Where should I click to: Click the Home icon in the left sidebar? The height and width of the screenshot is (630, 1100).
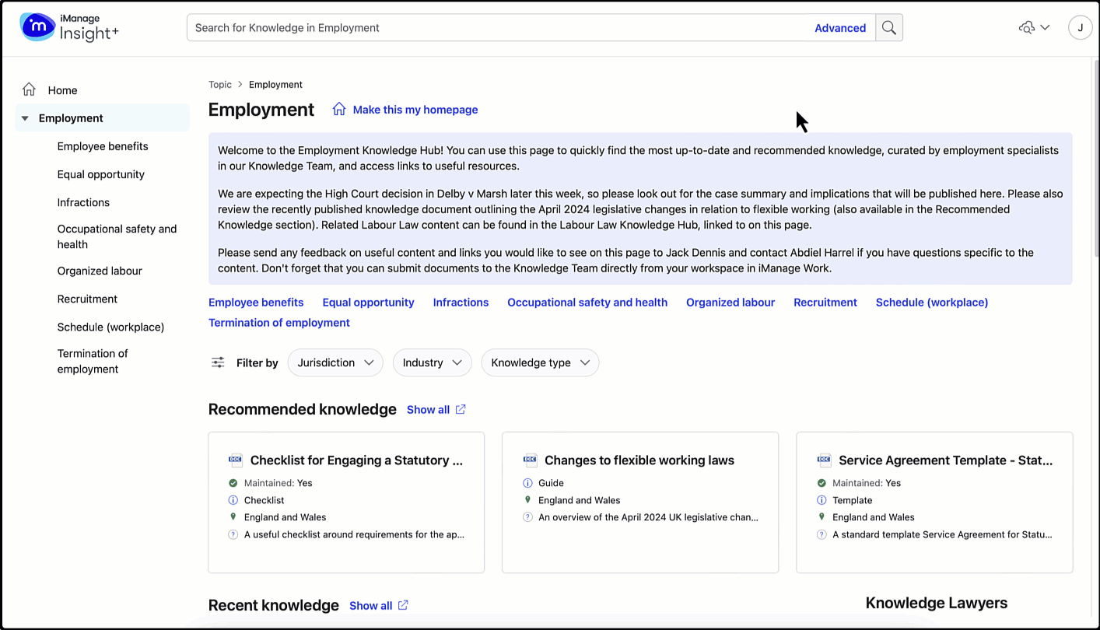coord(29,89)
